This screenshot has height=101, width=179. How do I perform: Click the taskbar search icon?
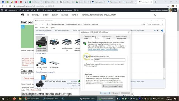[x=8, y=98]
